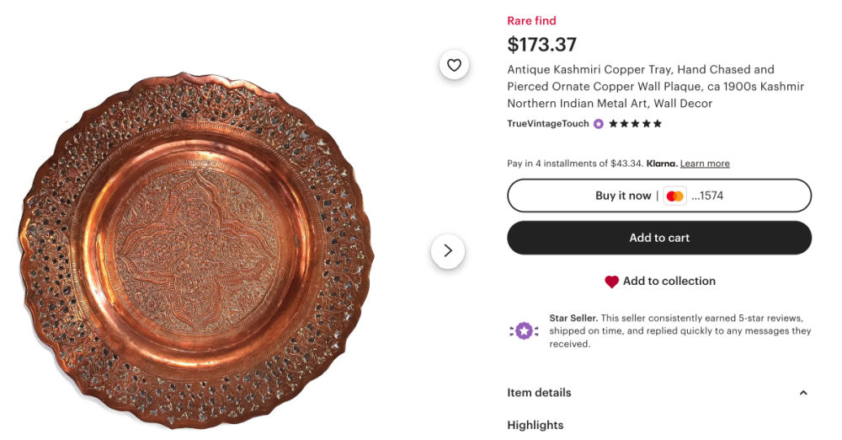The image size is (842, 440).
Task: Open the Klarna Learn more link
Action: [705, 164]
